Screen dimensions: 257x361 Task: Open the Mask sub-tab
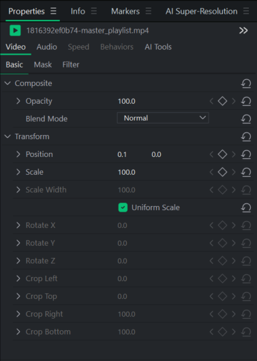click(43, 65)
